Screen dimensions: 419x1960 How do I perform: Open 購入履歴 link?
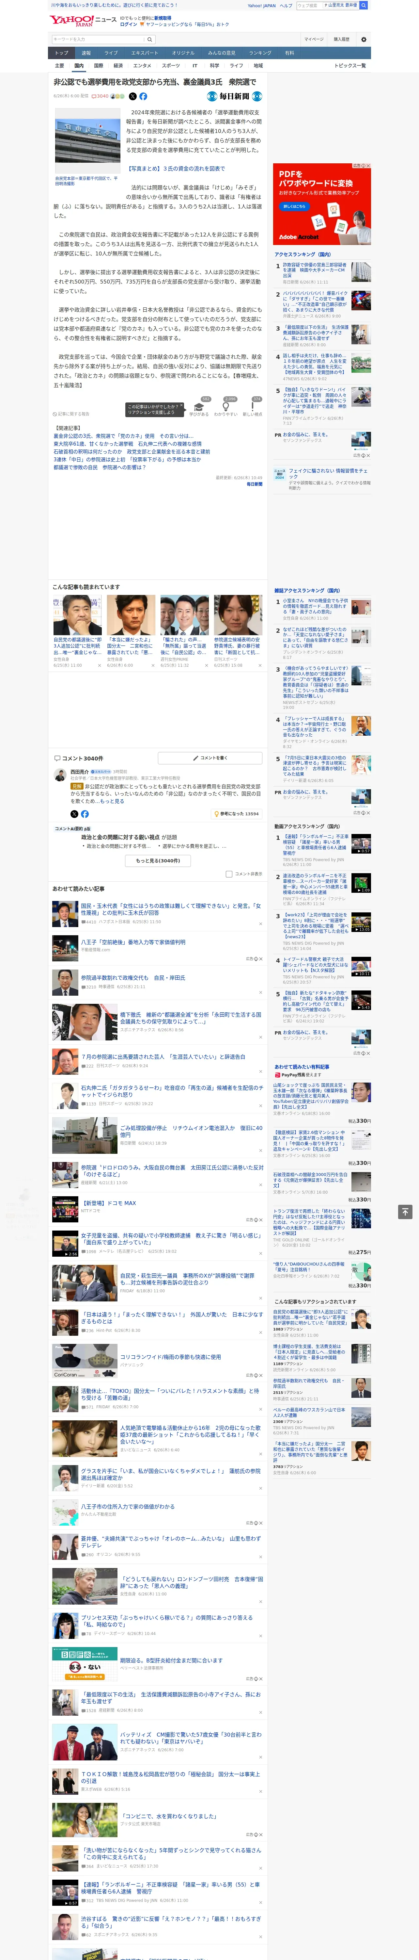341,39
